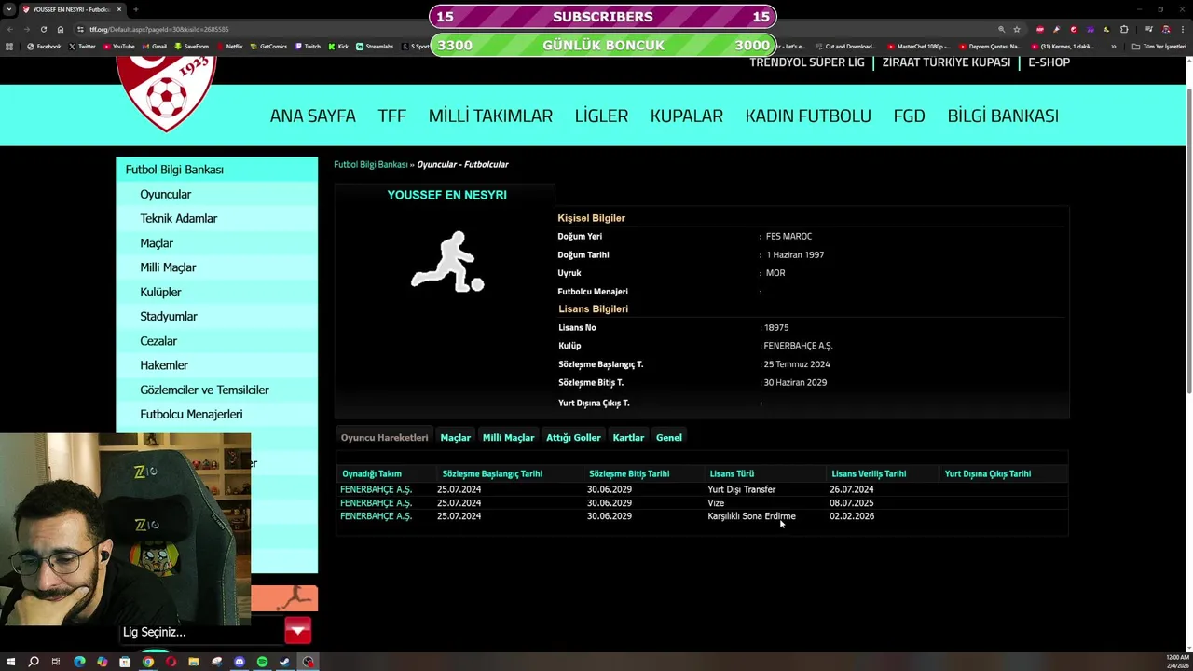The image size is (1193, 671).
Task: Open Stadyumlar in the sidebar
Action: click(168, 316)
